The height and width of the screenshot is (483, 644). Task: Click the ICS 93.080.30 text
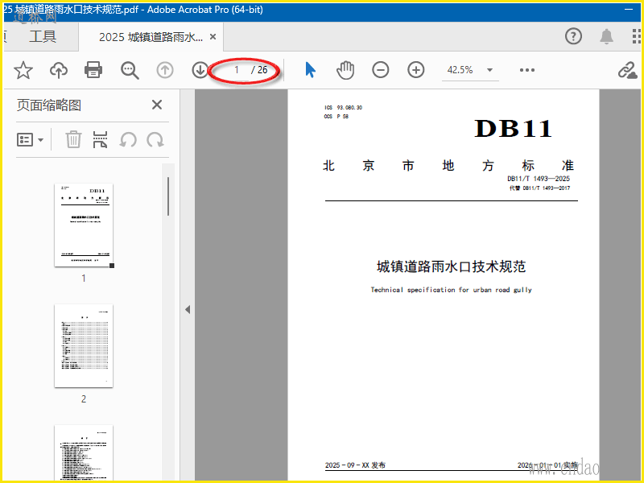[x=344, y=108]
